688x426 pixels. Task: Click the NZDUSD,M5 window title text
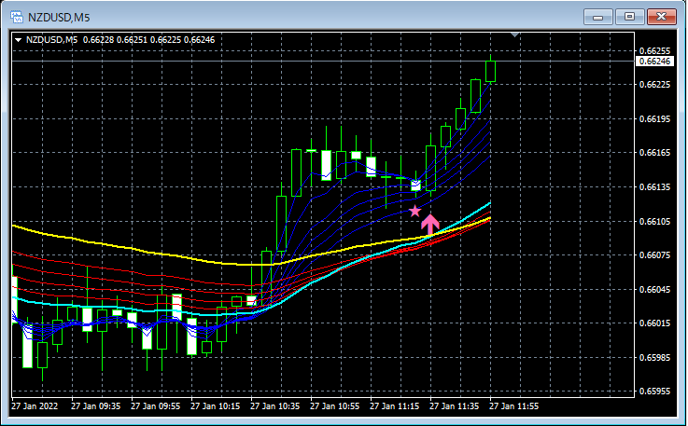click(59, 18)
